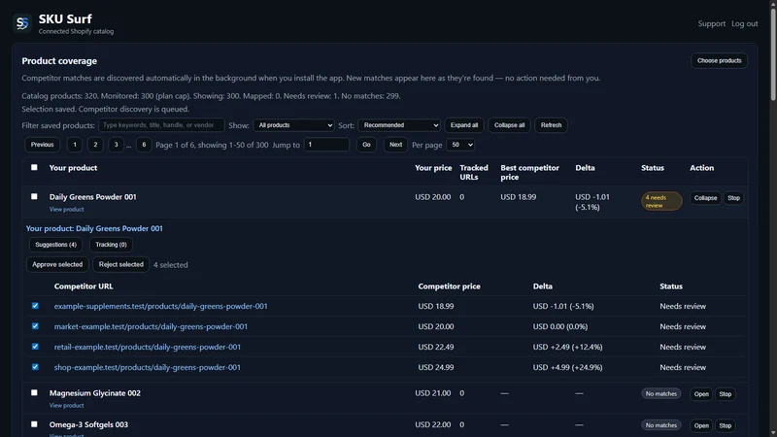Click Approve selected button
The image size is (777, 437).
click(57, 264)
